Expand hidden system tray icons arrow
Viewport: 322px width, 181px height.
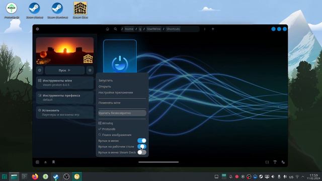tap(303, 176)
